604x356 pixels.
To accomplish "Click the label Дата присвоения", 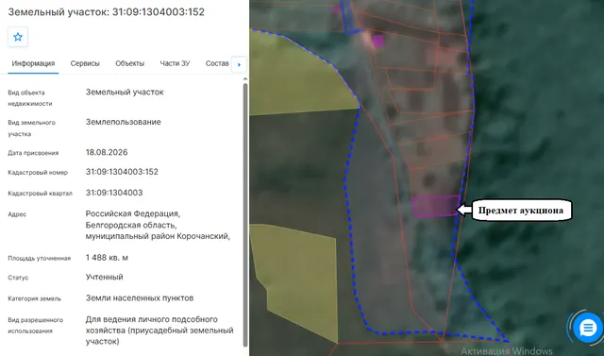I will click(33, 153).
